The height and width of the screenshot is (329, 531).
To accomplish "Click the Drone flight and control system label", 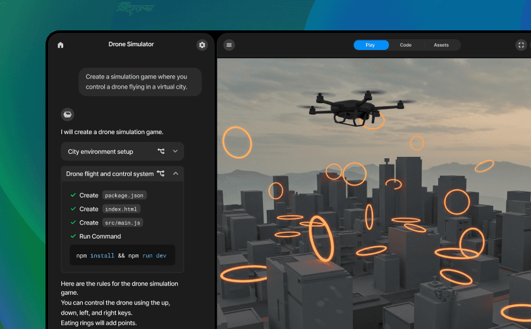I will [x=110, y=174].
